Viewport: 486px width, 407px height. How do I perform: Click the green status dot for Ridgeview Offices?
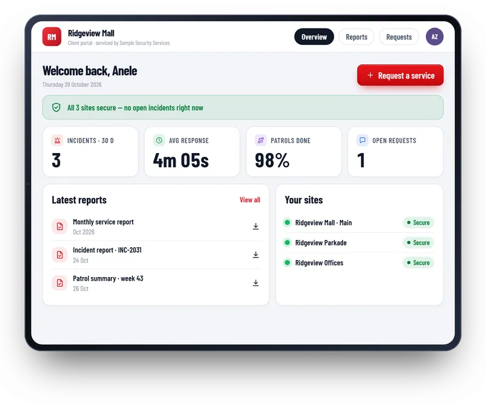(x=287, y=262)
